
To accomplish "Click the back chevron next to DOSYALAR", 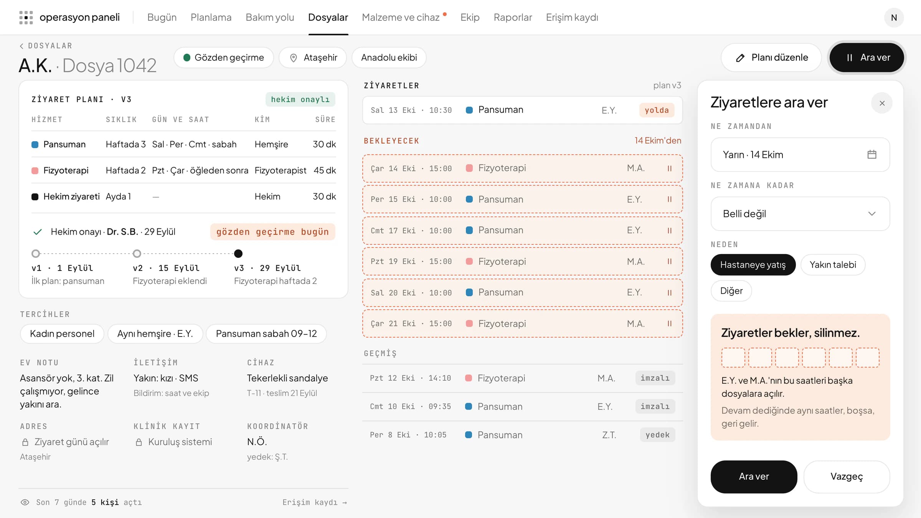I will point(21,46).
